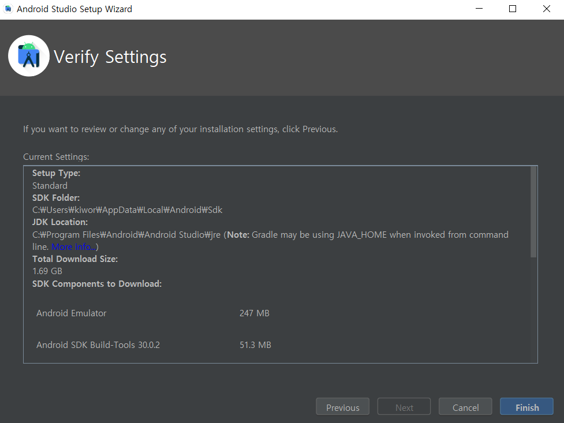The width and height of the screenshot is (564, 423).
Task: Cancel the setup wizard
Action: tap(465, 407)
